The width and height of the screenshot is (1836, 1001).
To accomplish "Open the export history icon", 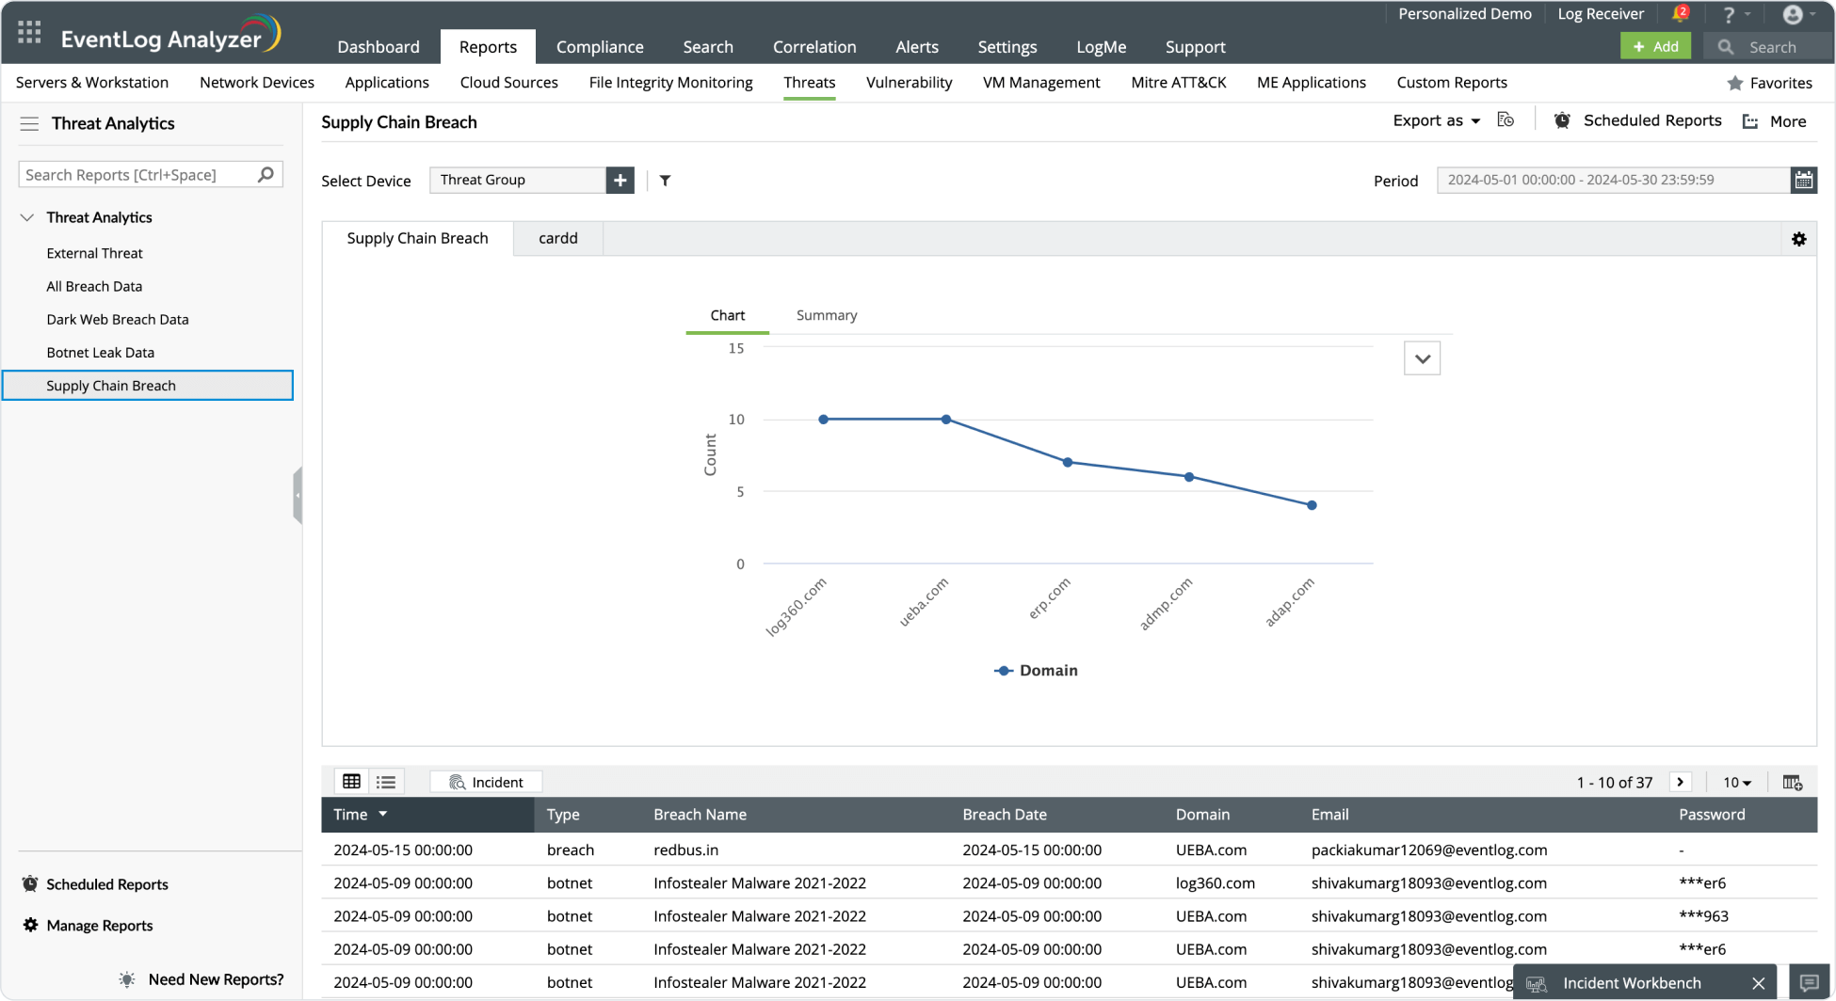I will pyautogui.click(x=1506, y=120).
